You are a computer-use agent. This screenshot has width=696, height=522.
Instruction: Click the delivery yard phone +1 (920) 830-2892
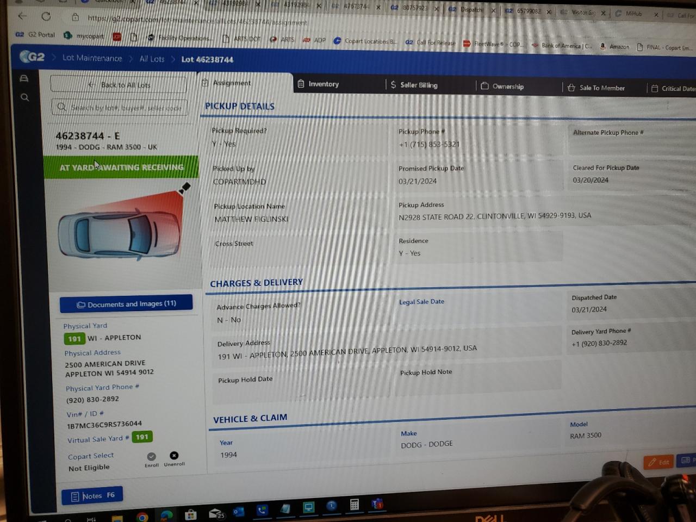tap(599, 343)
